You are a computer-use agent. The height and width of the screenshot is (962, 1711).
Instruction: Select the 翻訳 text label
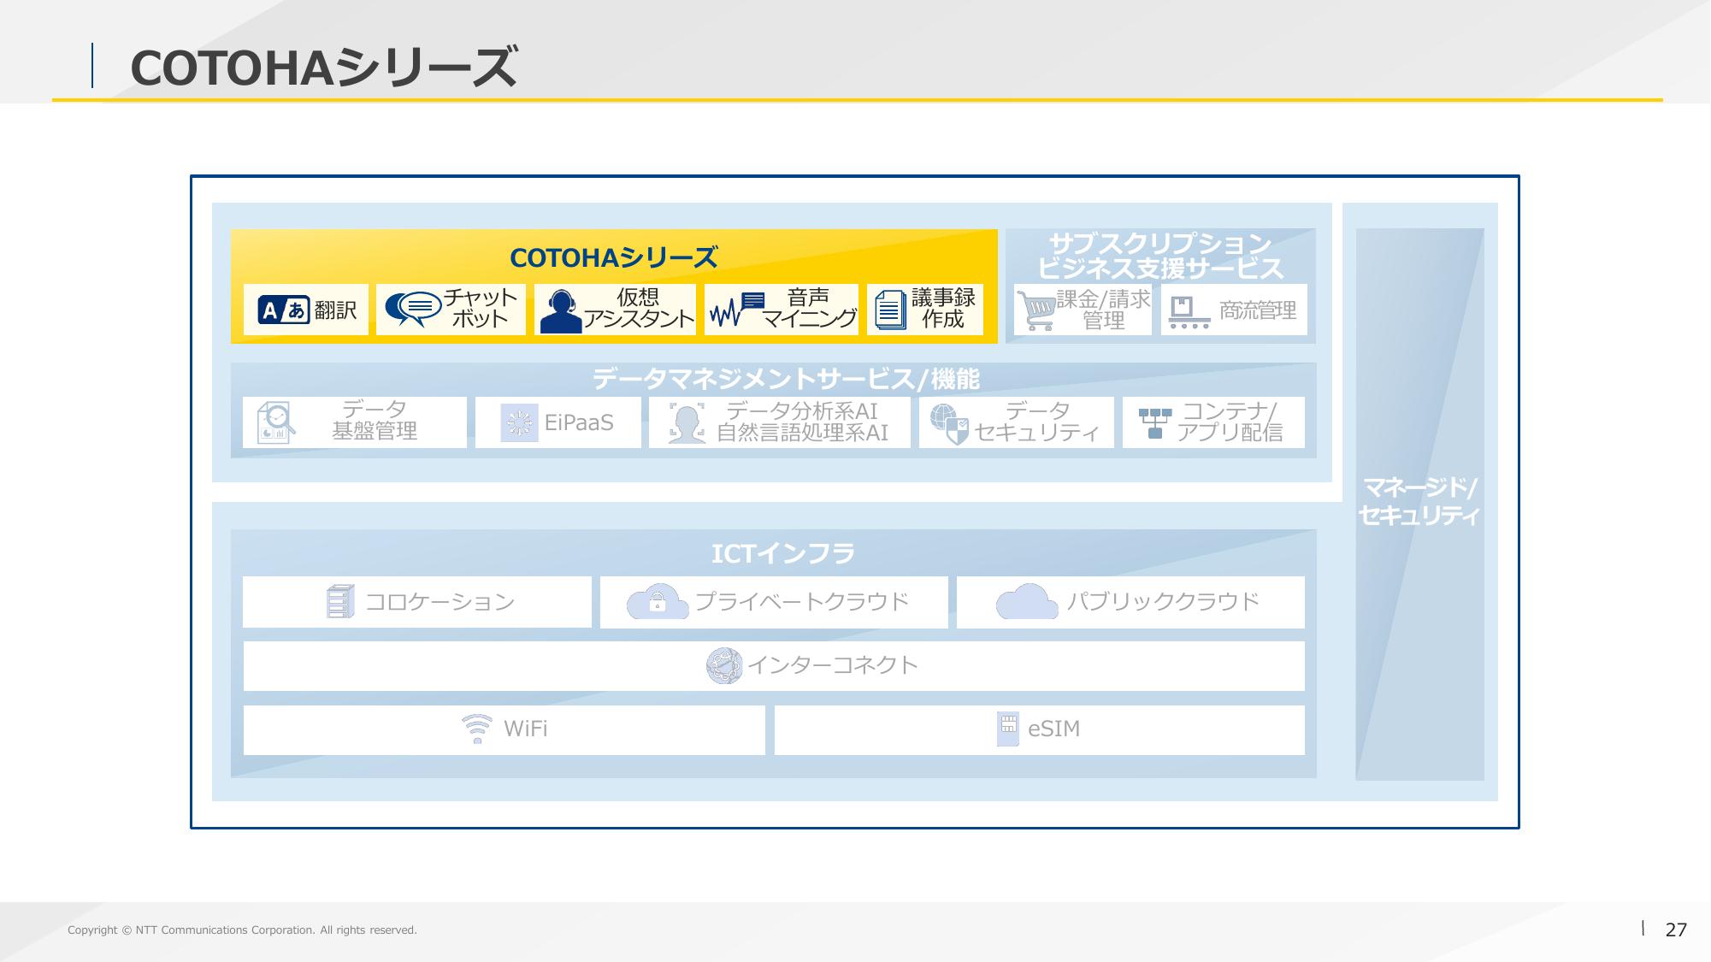[335, 310]
